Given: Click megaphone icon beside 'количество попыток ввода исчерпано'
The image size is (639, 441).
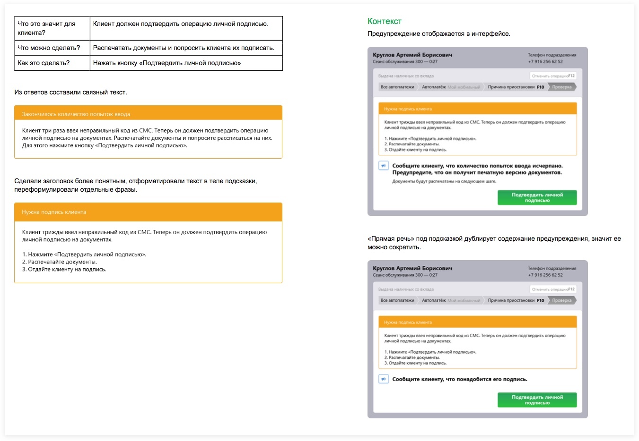Looking at the screenshot, I should [384, 166].
